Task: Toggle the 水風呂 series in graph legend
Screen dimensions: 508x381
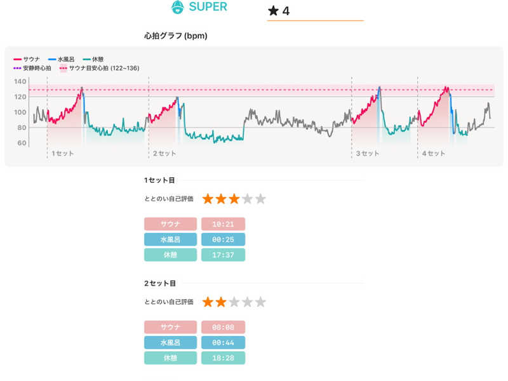Action: point(62,59)
